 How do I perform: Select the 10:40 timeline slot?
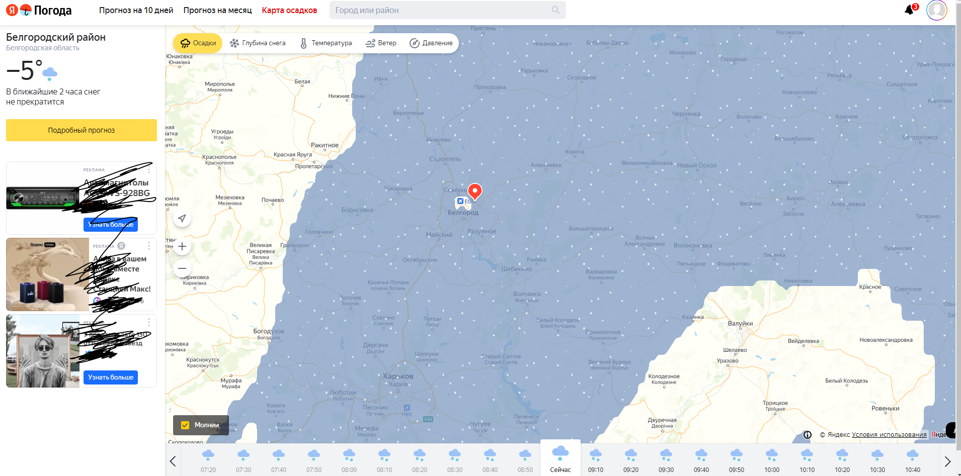click(x=913, y=460)
